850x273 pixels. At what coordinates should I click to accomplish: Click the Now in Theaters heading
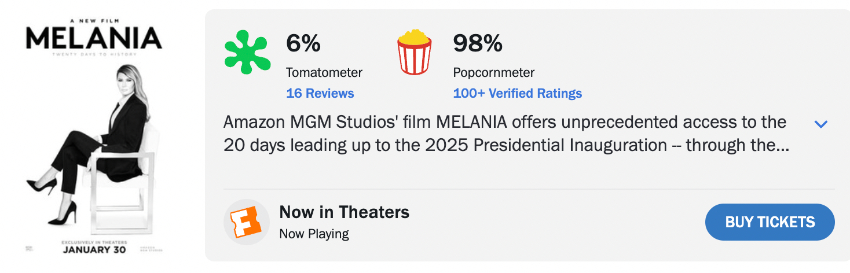pos(344,212)
